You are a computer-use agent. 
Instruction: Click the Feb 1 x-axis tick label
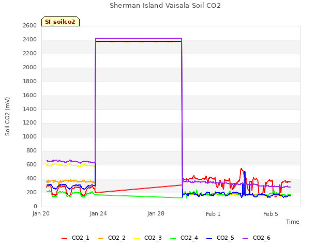tap(213, 214)
